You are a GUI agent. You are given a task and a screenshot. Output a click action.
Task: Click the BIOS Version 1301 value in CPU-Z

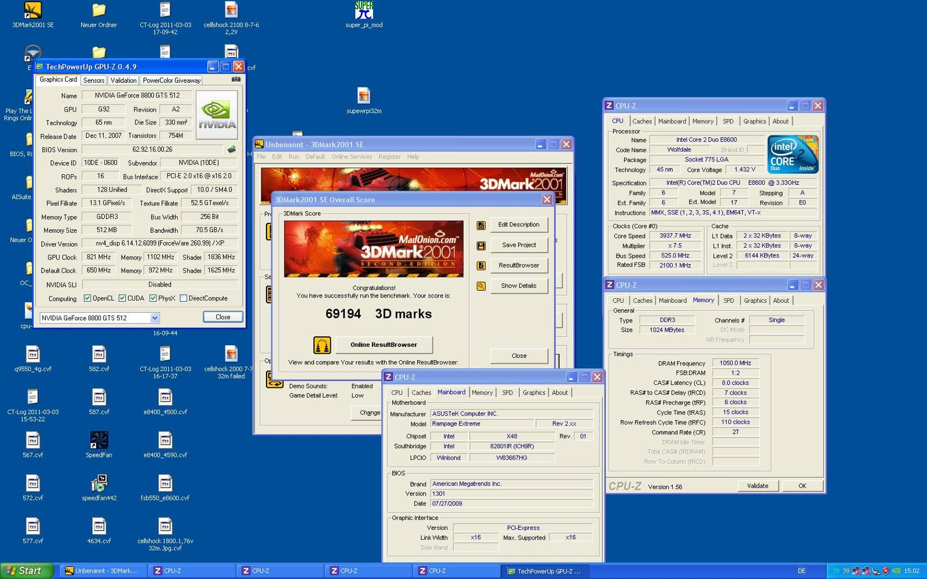pos(512,494)
